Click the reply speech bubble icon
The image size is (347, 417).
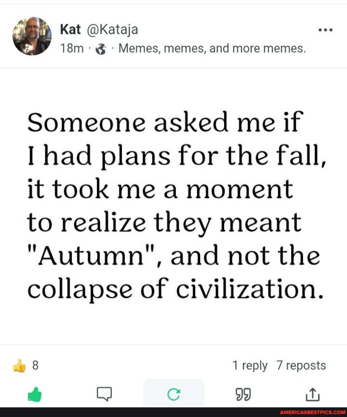point(104,393)
